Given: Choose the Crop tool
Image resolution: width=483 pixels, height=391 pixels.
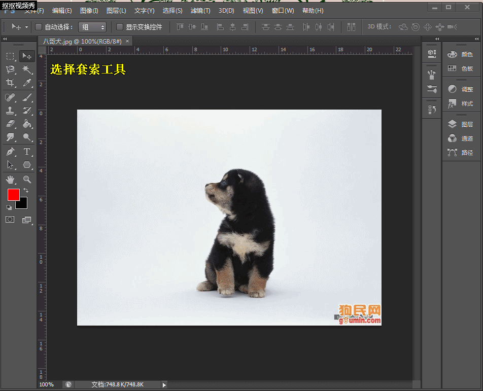Looking at the screenshot, I should pyautogui.click(x=10, y=83).
